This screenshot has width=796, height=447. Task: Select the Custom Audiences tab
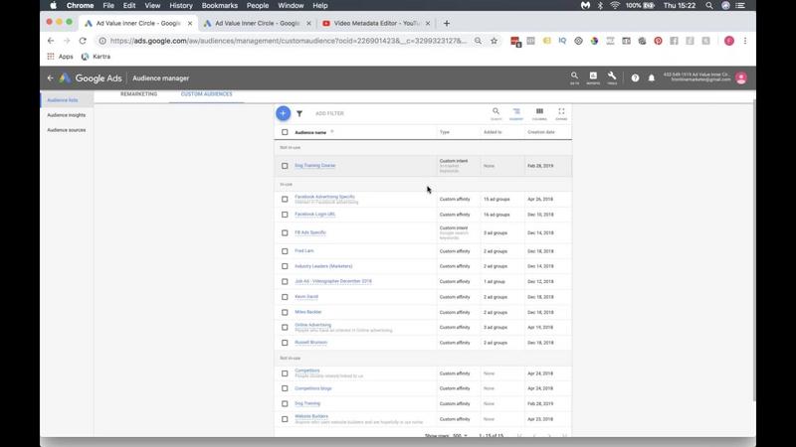tap(206, 94)
